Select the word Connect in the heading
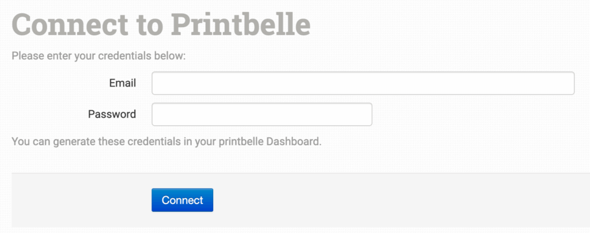Image resolution: width=590 pixels, height=233 pixels. click(70, 25)
